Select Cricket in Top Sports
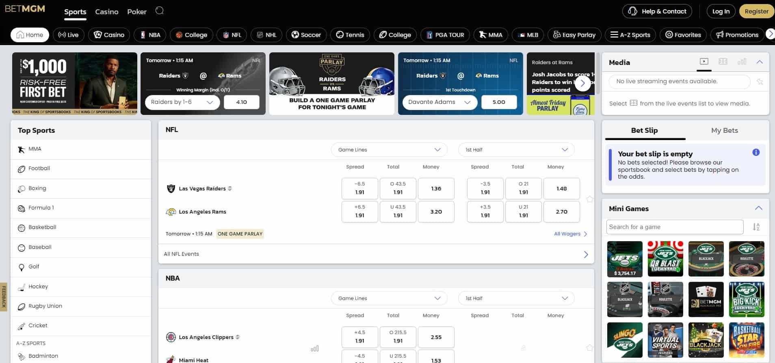 [81, 326]
